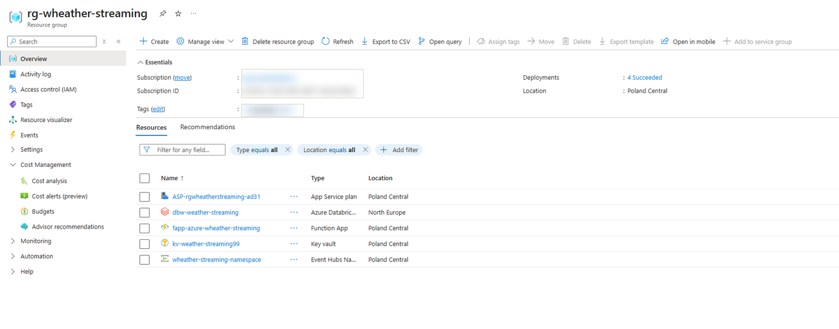Expand the Settings sidebar group

13,150
